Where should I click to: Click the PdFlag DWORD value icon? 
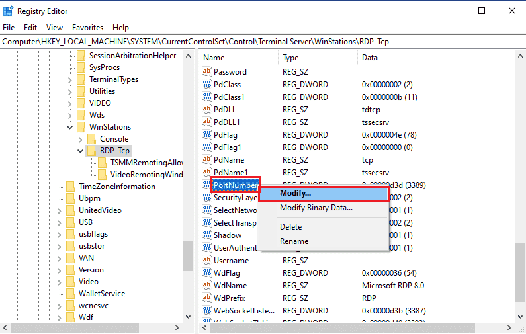207,134
